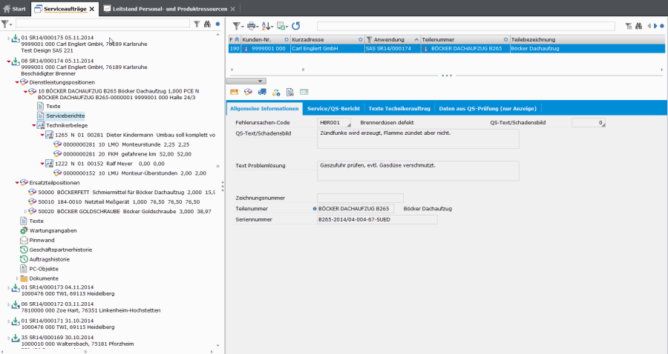This screenshot has width=668, height=354.
Task: Open the Fehlerursachen-Code HBR001 dropdown
Action: pos(350,122)
